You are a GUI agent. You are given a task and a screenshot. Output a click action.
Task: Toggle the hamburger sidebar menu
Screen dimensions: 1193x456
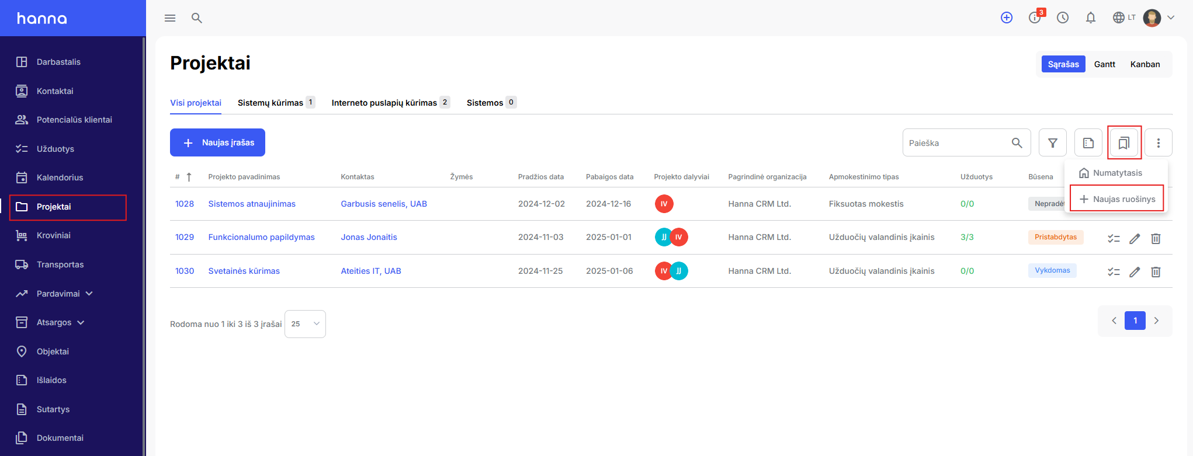coord(170,18)
